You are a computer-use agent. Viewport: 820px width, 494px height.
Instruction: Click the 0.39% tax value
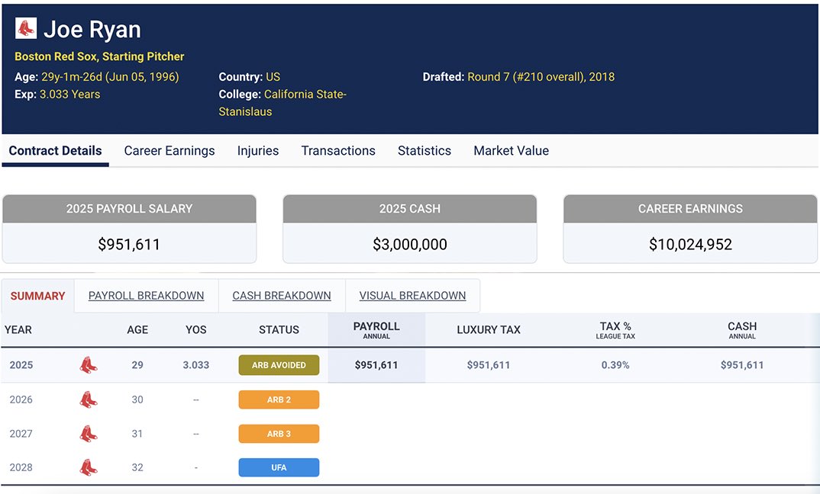point(615,365)
